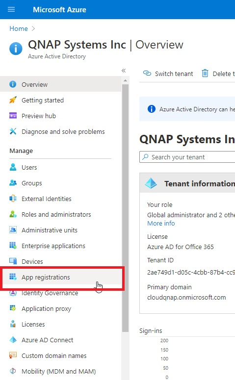The width and height of the screenshot is (235, 380).
Task: Click the Delete tenant trash icon
Action: (205, 73)
